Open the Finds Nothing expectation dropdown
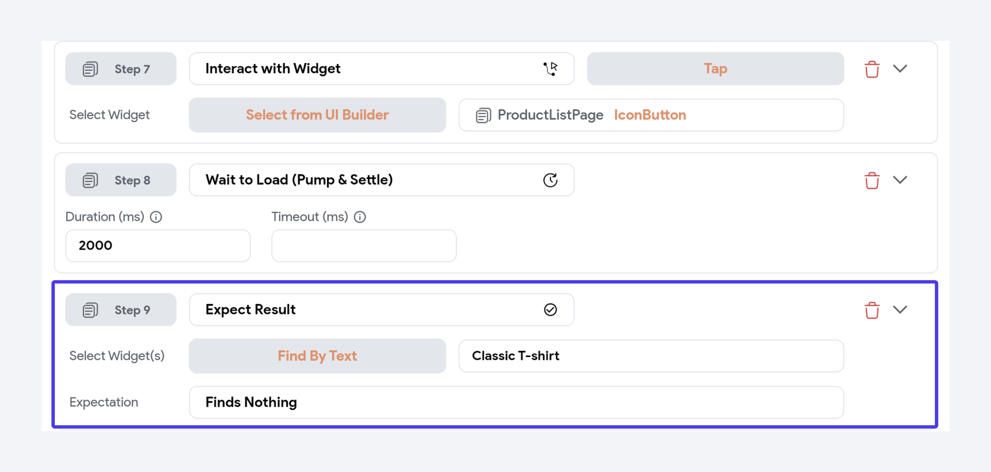Screen dimensions: 991x472 (x=516, y=402)
